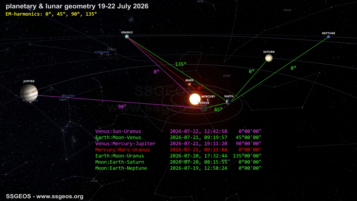
Task: Select the SATURN label
Action: coord(269,52)
